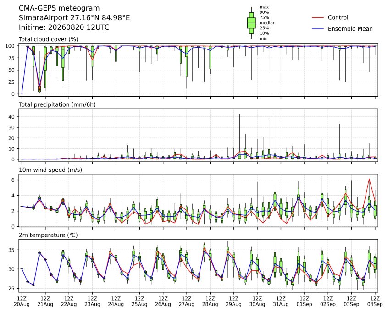This screenshot has height=312, width=388.
Task: Click the 12Z 20Aug axis tick label
Action: [22, 301]
